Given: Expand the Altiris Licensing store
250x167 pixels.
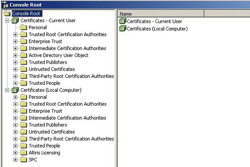Looking at the screenshot, I should point(15,153).
